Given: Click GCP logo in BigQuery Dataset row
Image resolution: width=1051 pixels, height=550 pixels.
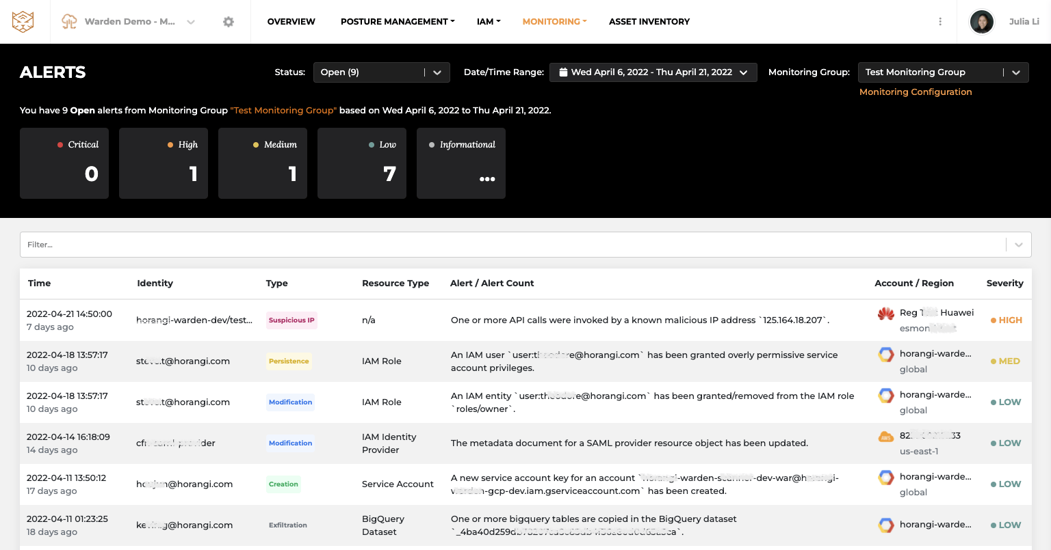Looking at the screenshot, I should pyautogui.click(x=886, y=525).
